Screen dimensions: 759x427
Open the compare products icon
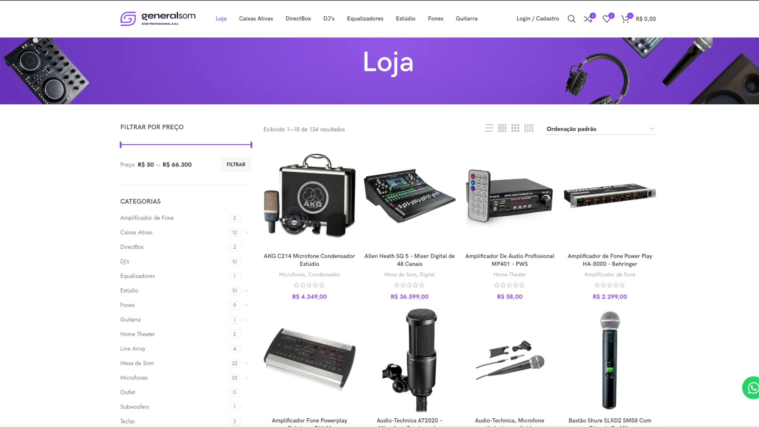pyautogui.click(x=588, y=19)
